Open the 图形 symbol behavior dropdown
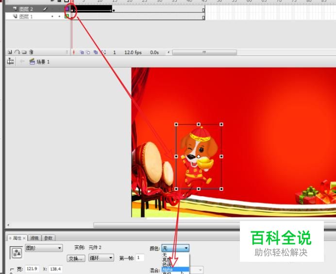The image size is (336, 274). pos(44,248)
